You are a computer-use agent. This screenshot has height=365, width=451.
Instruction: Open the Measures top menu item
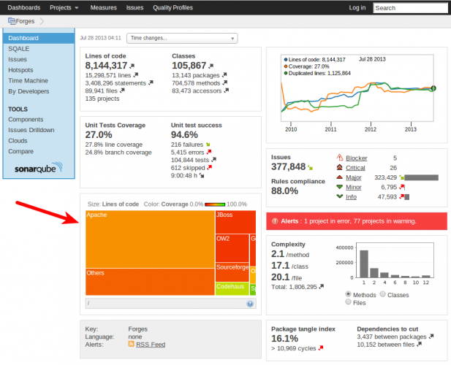103,7
